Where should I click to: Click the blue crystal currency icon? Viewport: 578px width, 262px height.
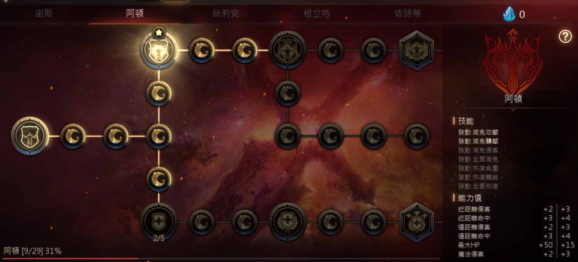click(510, 15)
